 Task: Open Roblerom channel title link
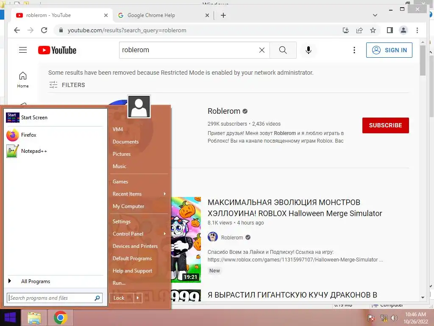click(224, 111)
